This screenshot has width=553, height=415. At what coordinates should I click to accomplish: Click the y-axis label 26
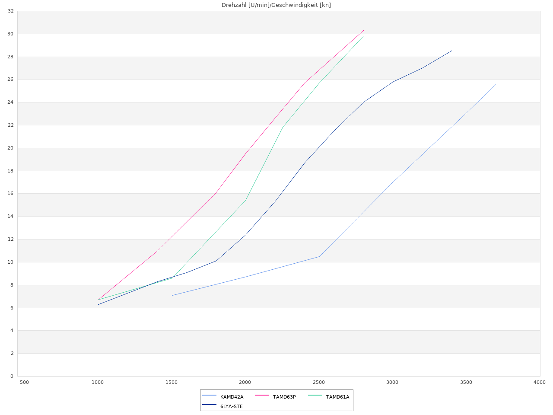point(11,79)
